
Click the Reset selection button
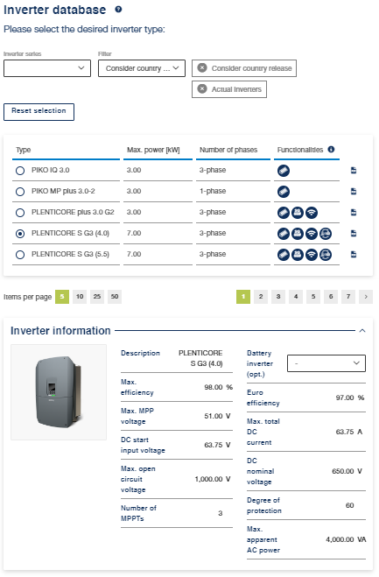(x=39, y=111)
